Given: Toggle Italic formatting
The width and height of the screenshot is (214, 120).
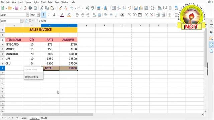Looking at the screenshot, I should 49,15.
